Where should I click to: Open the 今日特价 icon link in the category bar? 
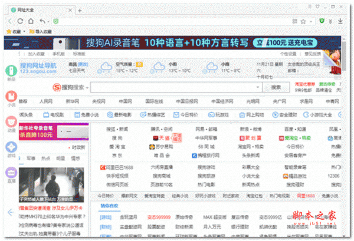pyautogui.click(x=186, y=115)
